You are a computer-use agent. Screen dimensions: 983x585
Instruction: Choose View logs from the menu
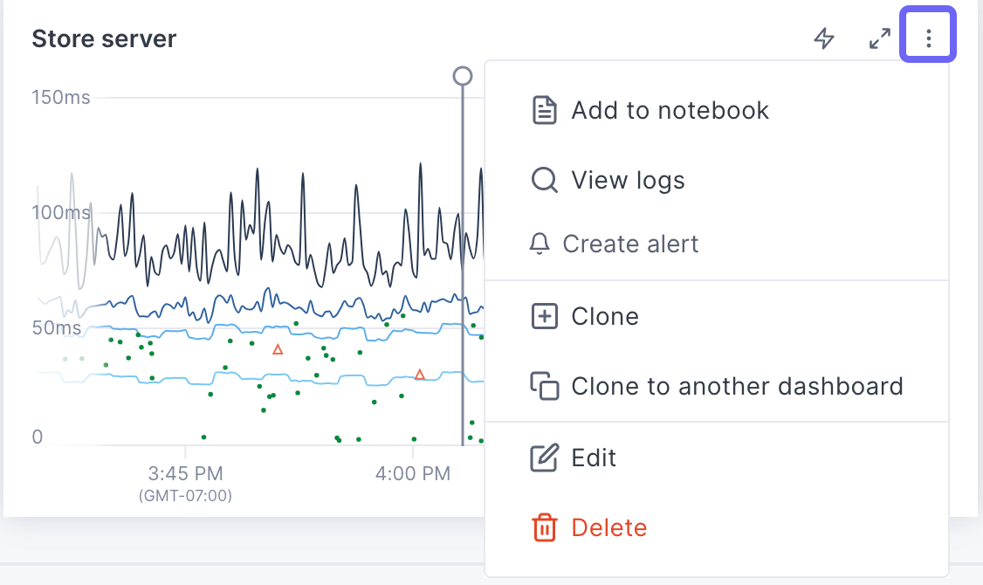628,181
